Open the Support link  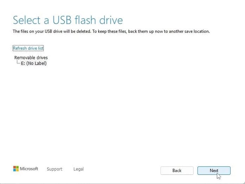tap(55, 169)
